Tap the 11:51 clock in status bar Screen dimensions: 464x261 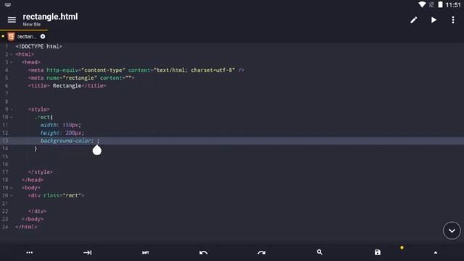point(453,5)
